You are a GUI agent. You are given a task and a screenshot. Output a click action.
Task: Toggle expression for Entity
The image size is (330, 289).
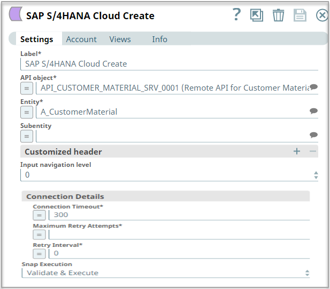pos(27,112)
